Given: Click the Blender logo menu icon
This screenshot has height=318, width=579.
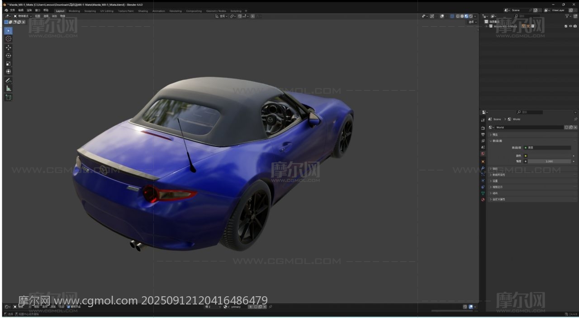Looking at the screenshot, I should click(5, 10).
